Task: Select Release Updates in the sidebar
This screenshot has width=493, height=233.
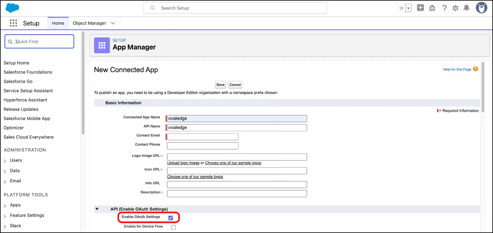Action: click(21, 109)
